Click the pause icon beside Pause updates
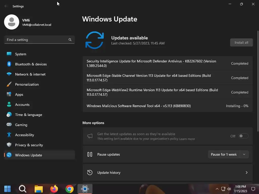 pos(90,154)
